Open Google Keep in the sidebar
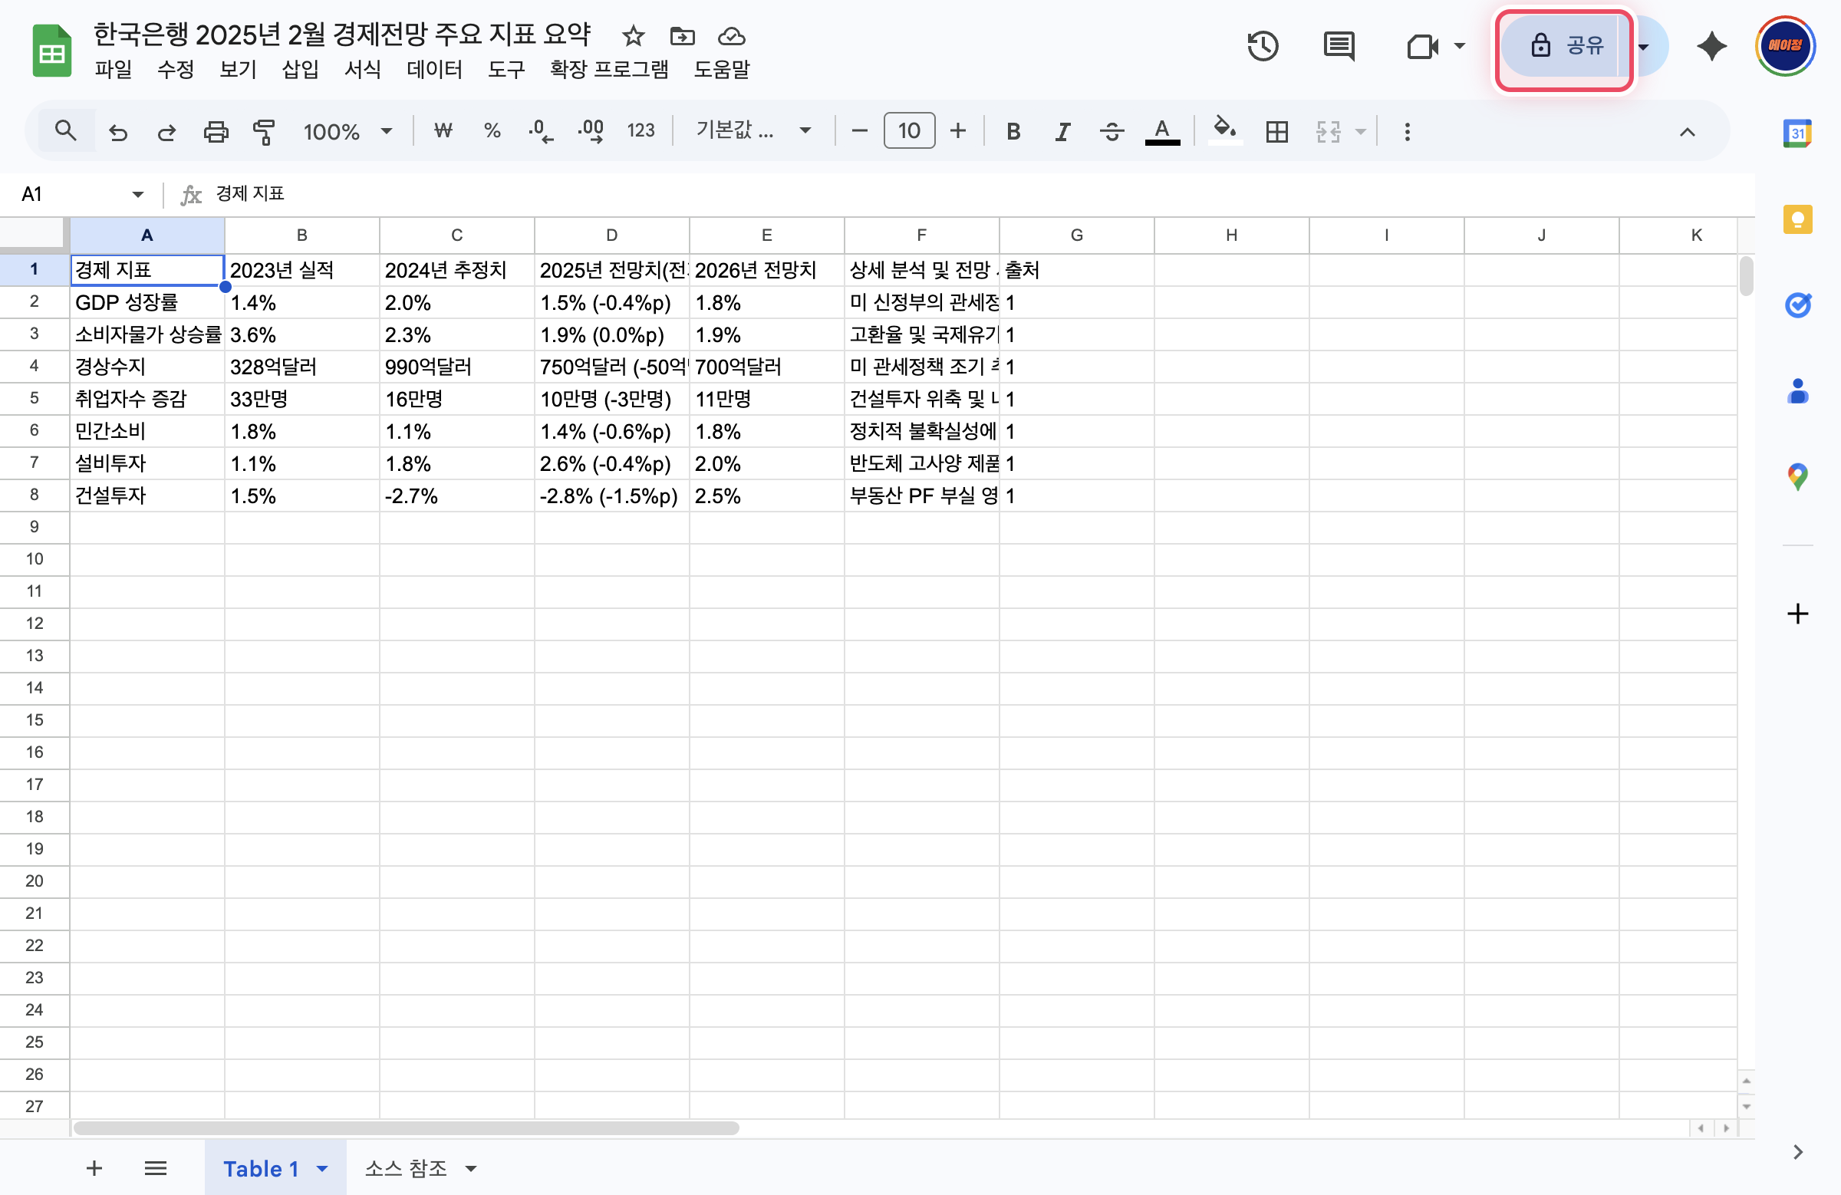Image resolution: width=1841 pixels, height=1195 pixels. coord(1798,219)
